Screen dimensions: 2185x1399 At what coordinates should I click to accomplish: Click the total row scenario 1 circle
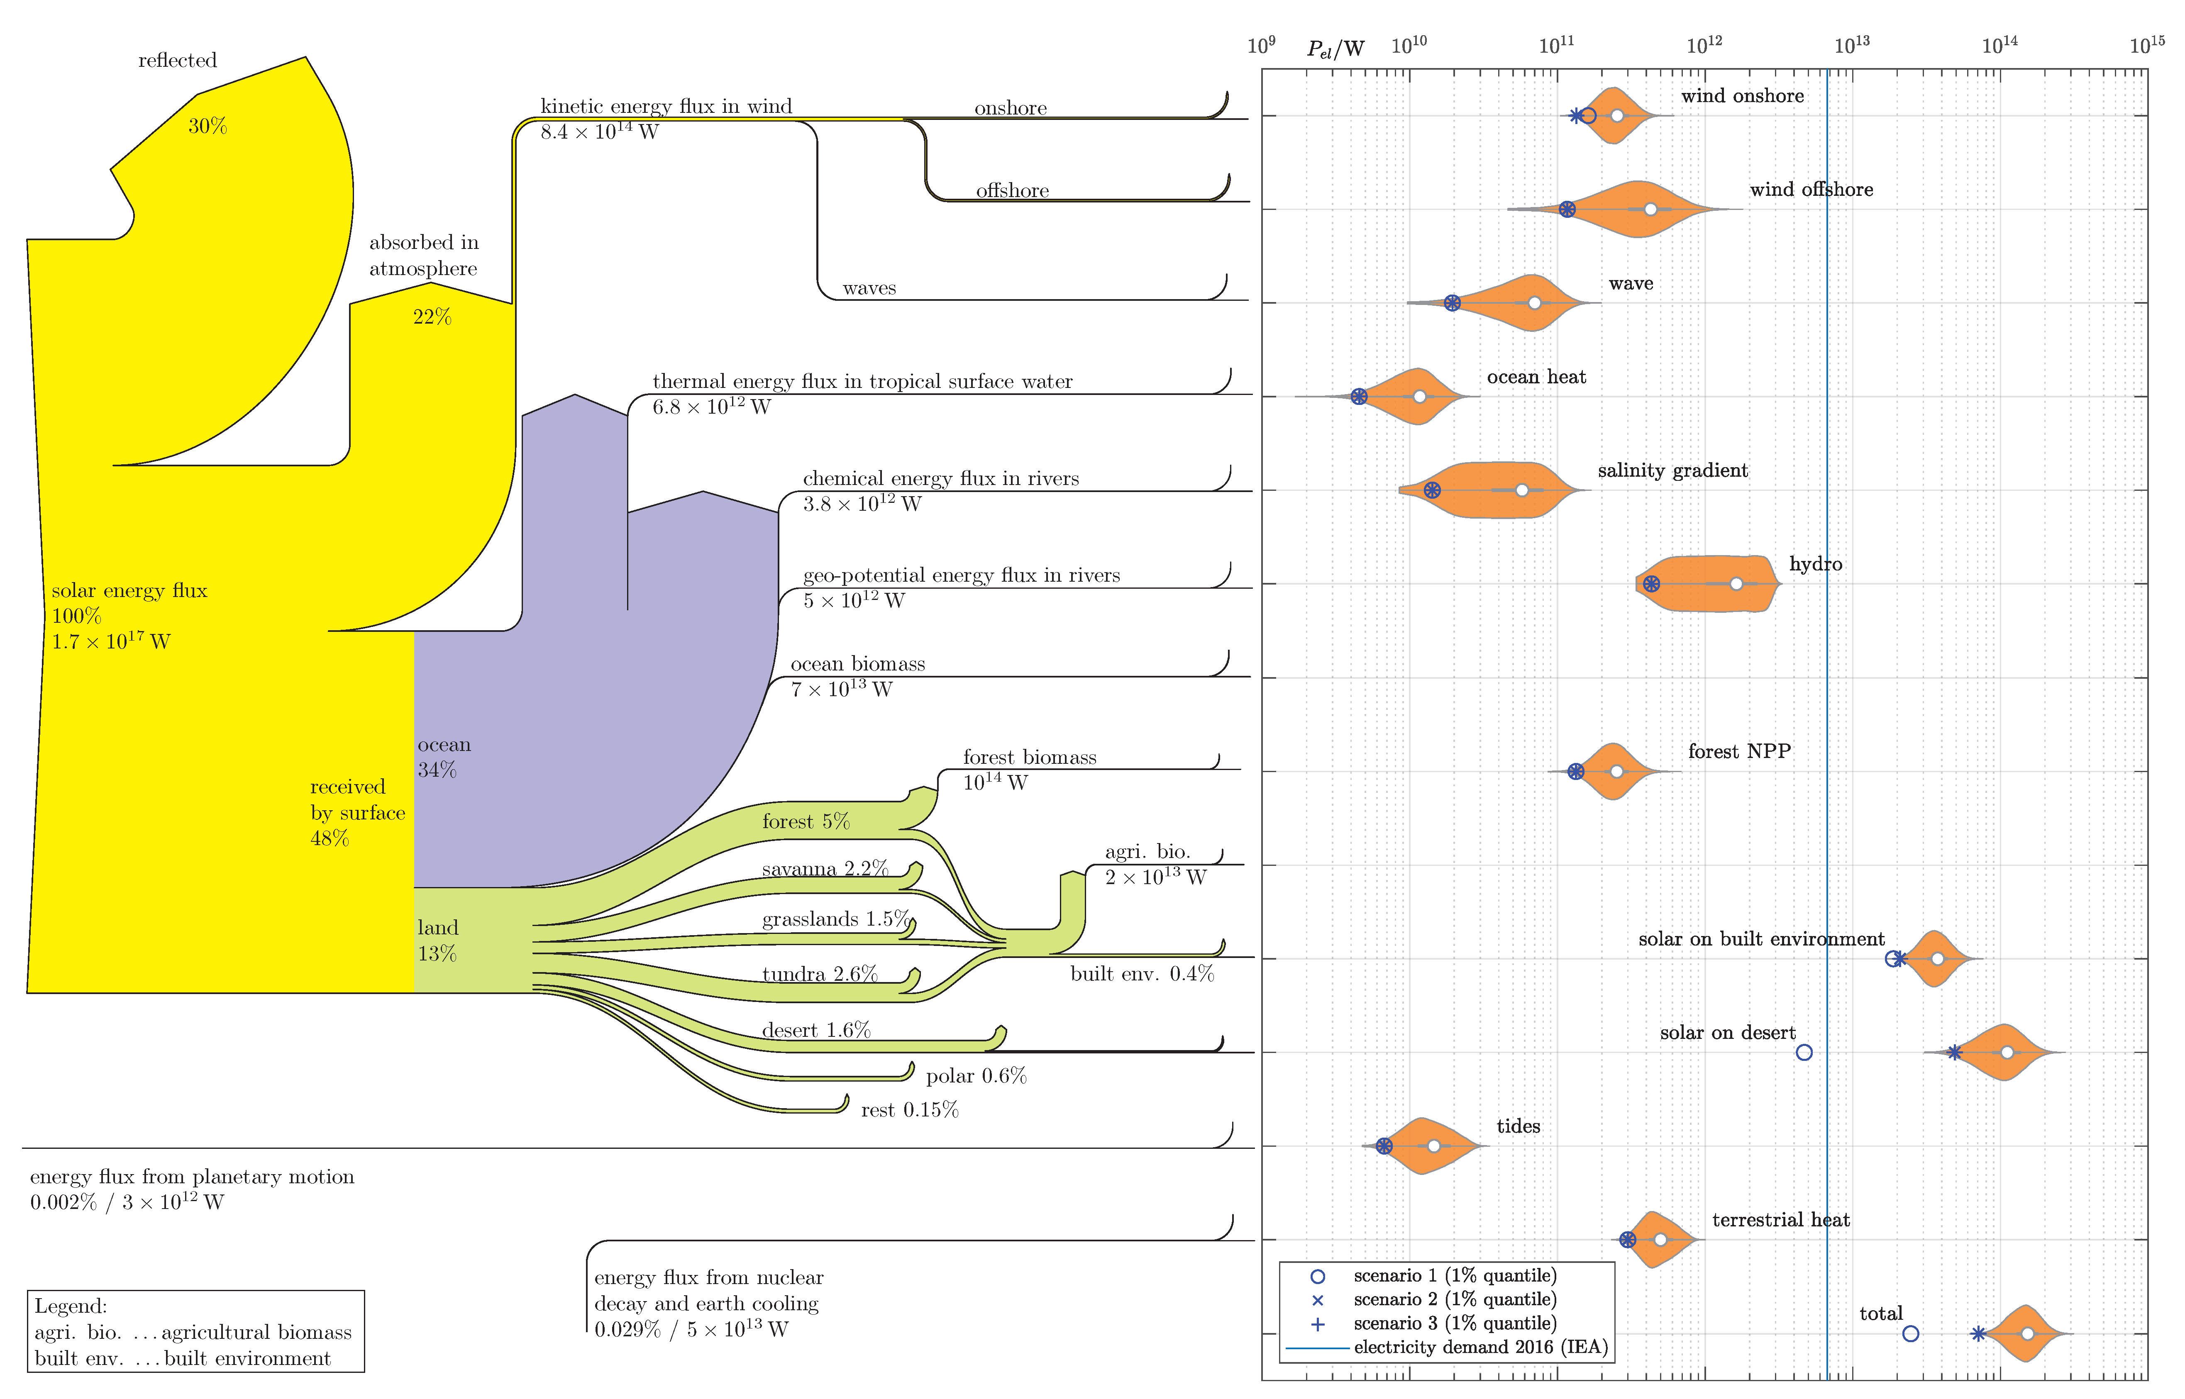pos(1911,1333)
